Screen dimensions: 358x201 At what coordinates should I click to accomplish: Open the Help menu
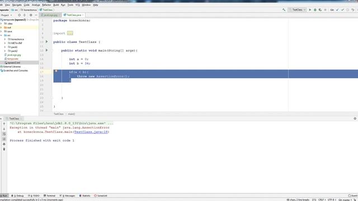tap(96, 5)
